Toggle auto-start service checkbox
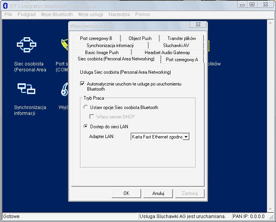 coord(82,84)
